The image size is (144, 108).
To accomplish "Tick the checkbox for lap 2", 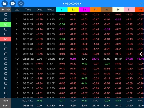I will (x=5, y=19).
